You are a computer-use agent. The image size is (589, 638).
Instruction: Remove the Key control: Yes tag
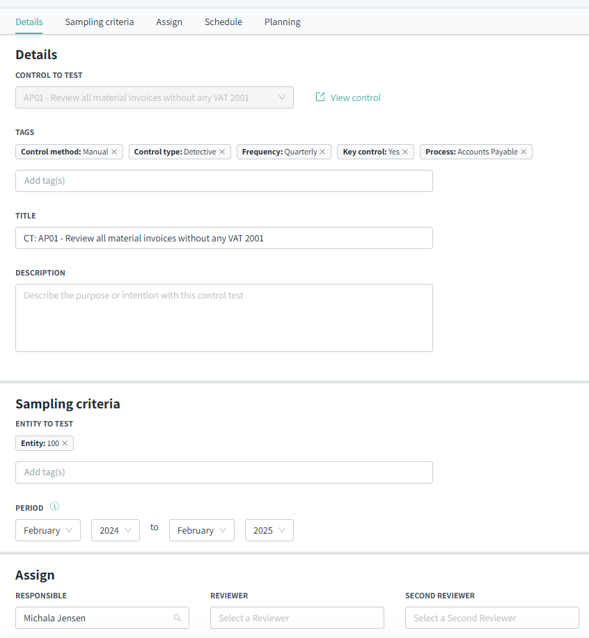click(x=405, y=152)
